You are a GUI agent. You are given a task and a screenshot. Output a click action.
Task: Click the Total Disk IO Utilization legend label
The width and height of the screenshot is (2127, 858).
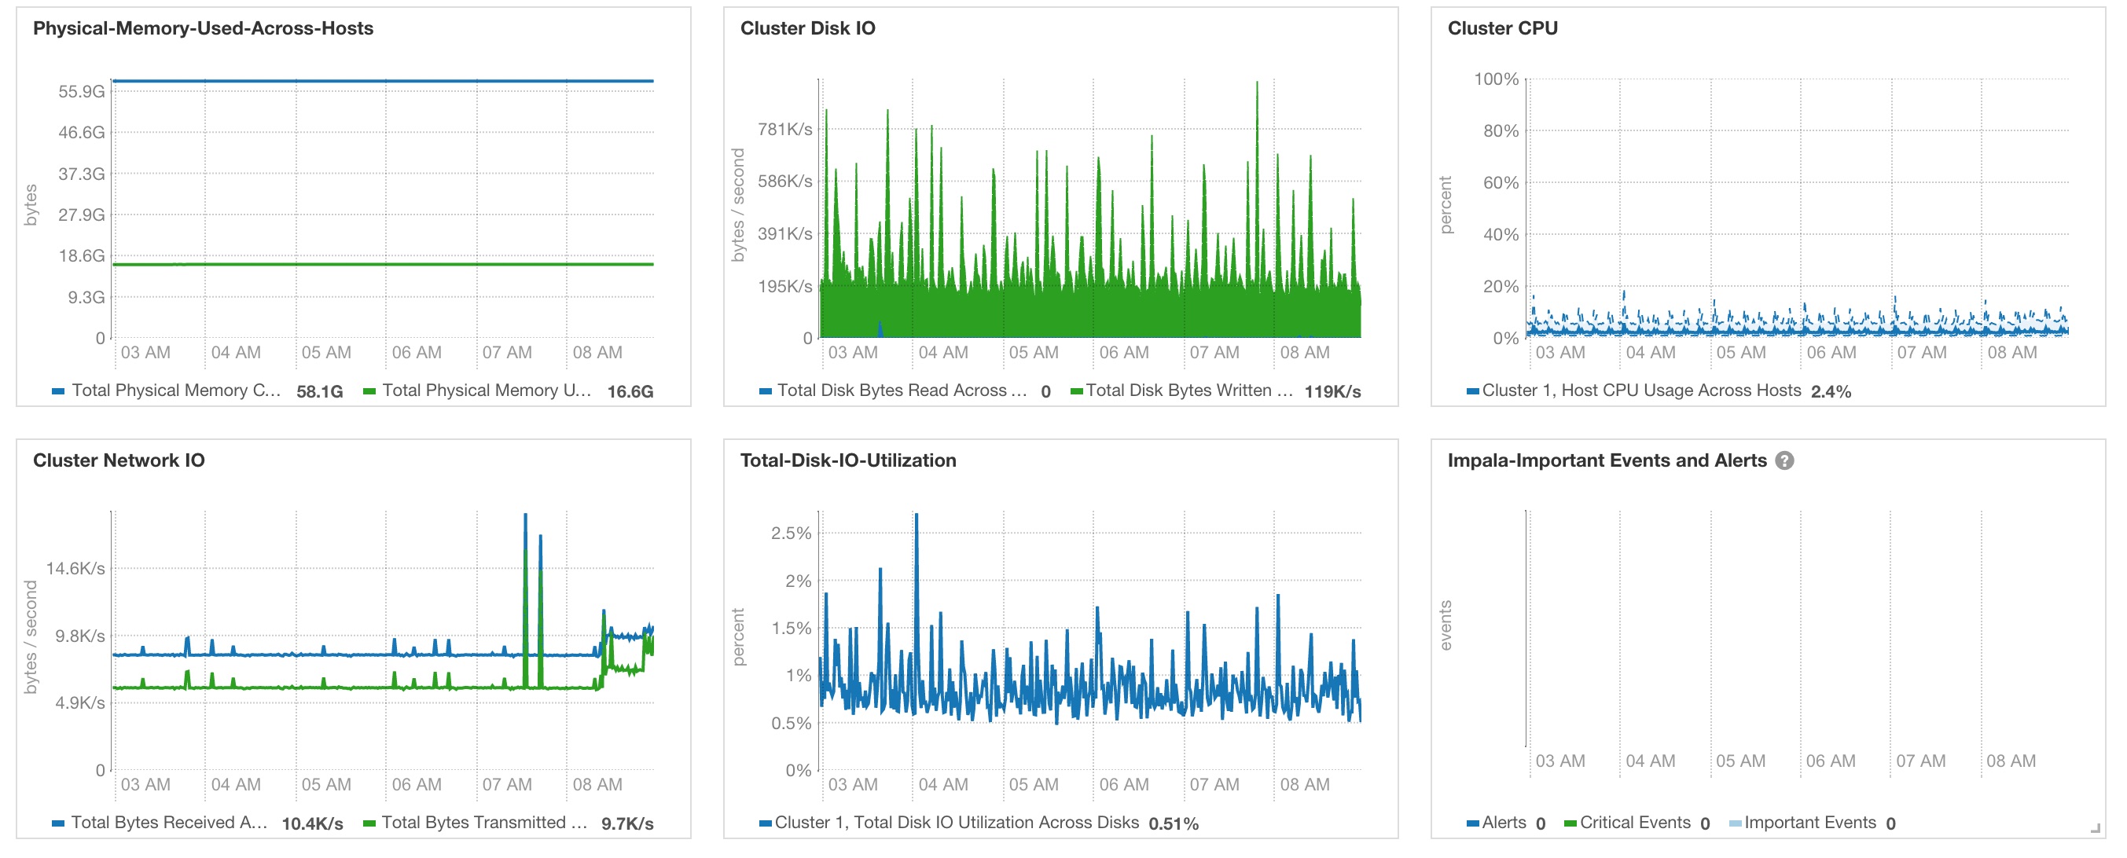pyautogui.click(x=956, y=823)
